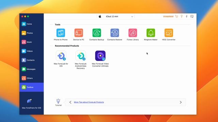The image size is (218, 122).
Task: Go to Home in sidebar
Action: (31, 24)
